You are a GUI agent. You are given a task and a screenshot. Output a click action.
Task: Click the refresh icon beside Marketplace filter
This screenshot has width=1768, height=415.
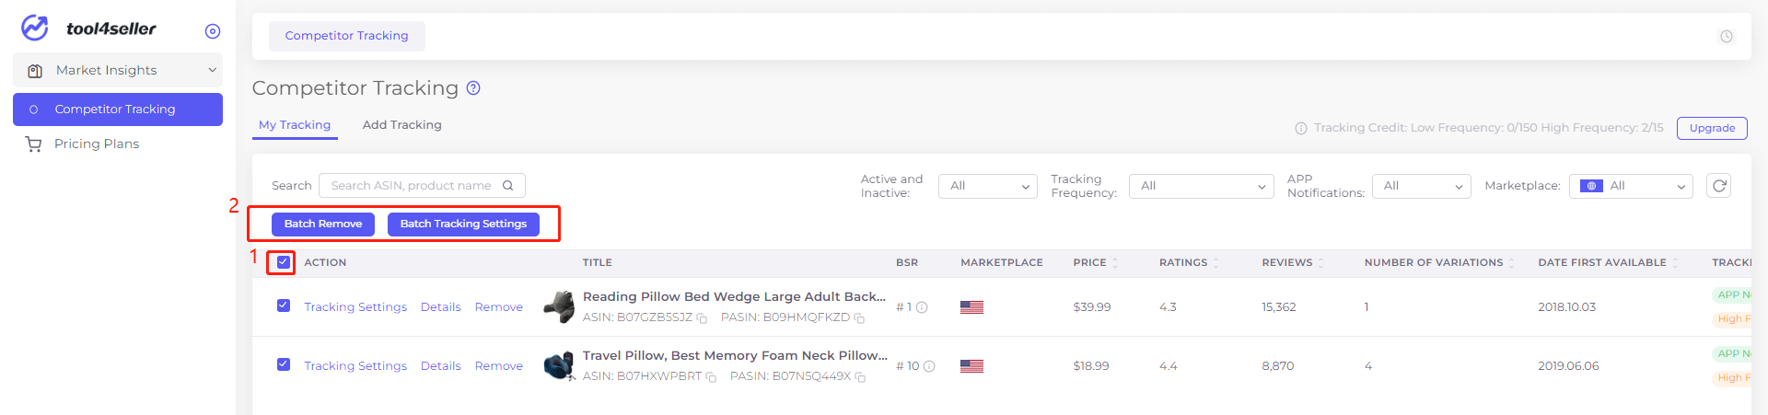coord(1718,186)
